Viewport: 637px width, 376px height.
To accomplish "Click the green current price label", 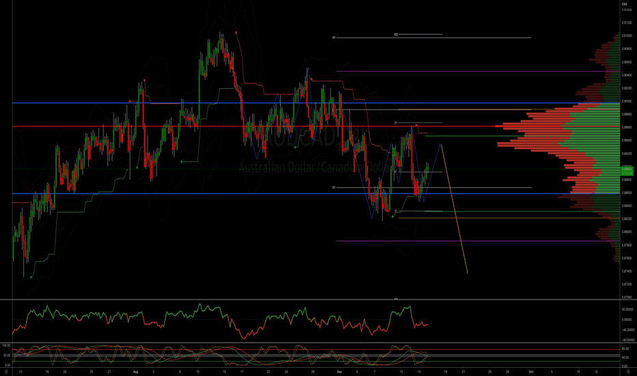I will [x=627, y=171].
